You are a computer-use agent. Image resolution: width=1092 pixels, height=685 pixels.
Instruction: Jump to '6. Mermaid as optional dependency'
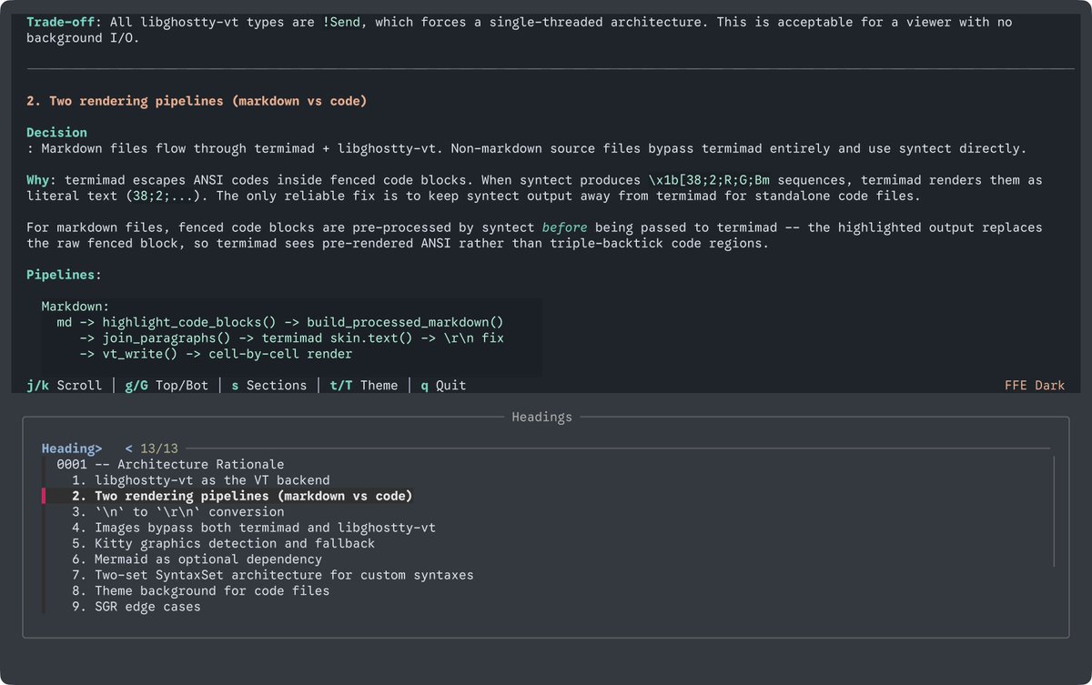[197, 559]
